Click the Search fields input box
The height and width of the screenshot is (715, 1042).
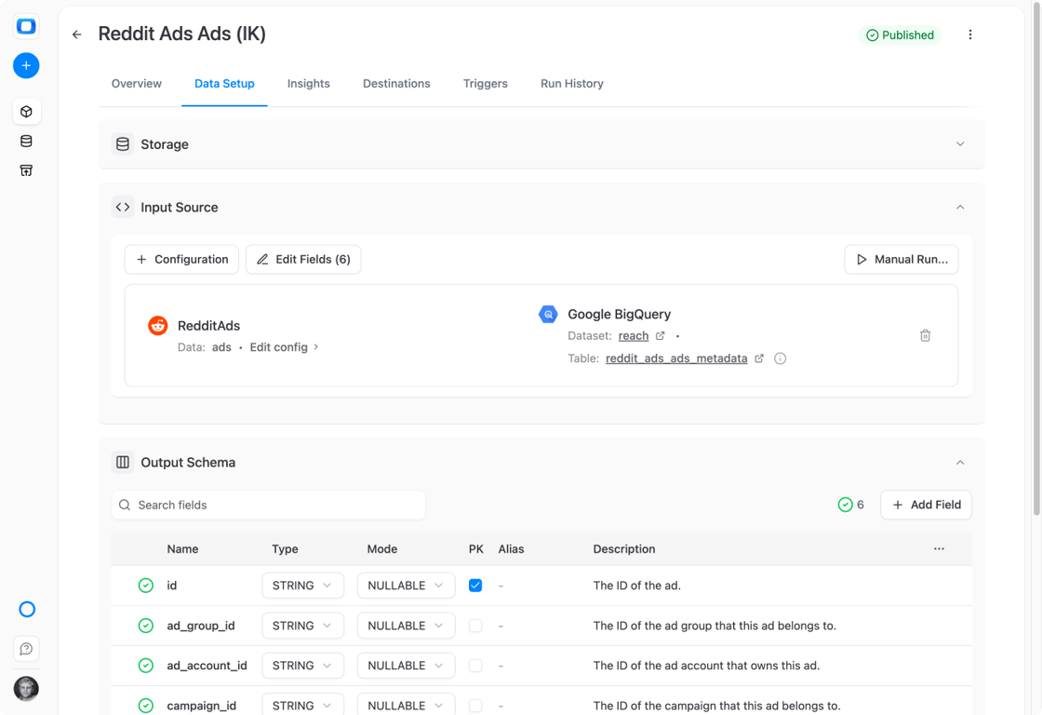click(x=269, y=505)
